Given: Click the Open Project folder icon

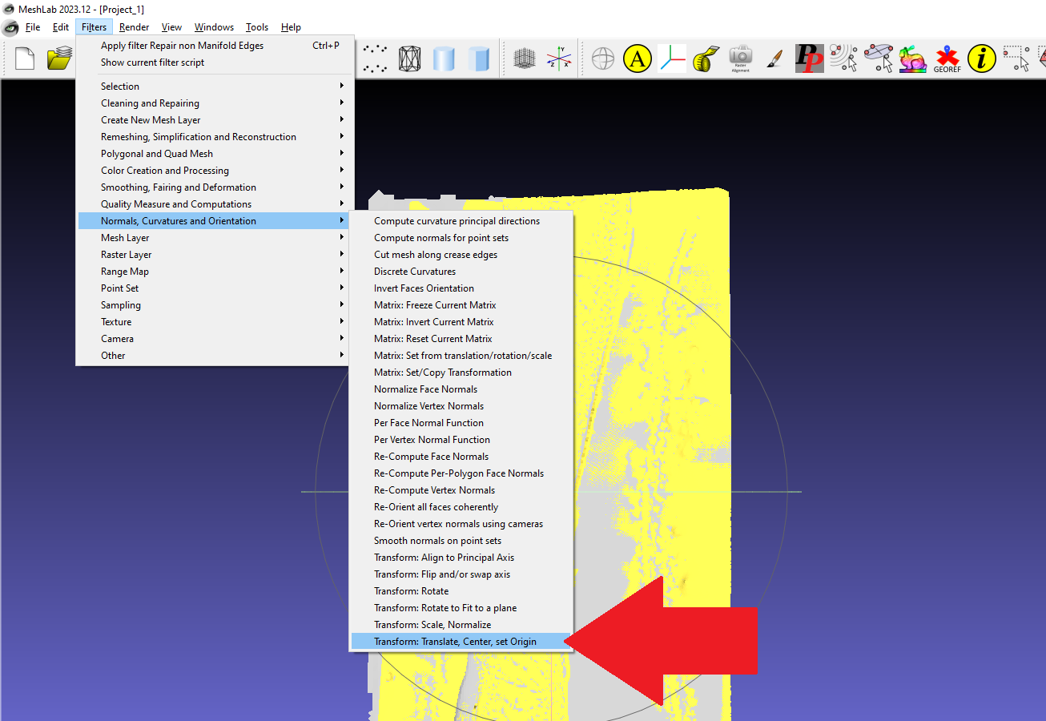Looking at the screenshot, I should pos(59,58).
